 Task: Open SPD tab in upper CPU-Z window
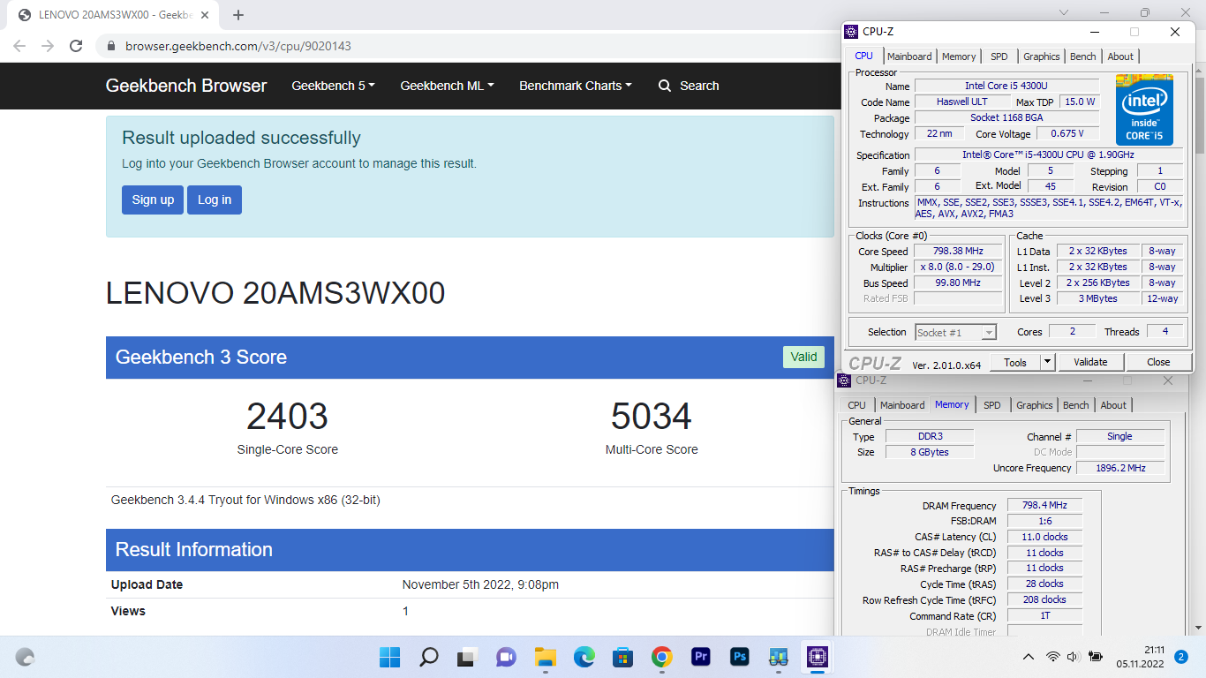(x=999, y=56)
